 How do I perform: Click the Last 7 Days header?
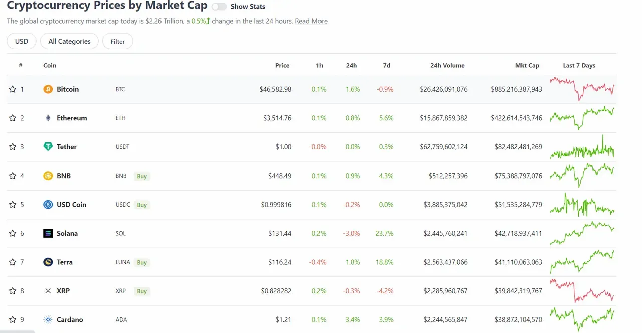click(x=579, y=65)
